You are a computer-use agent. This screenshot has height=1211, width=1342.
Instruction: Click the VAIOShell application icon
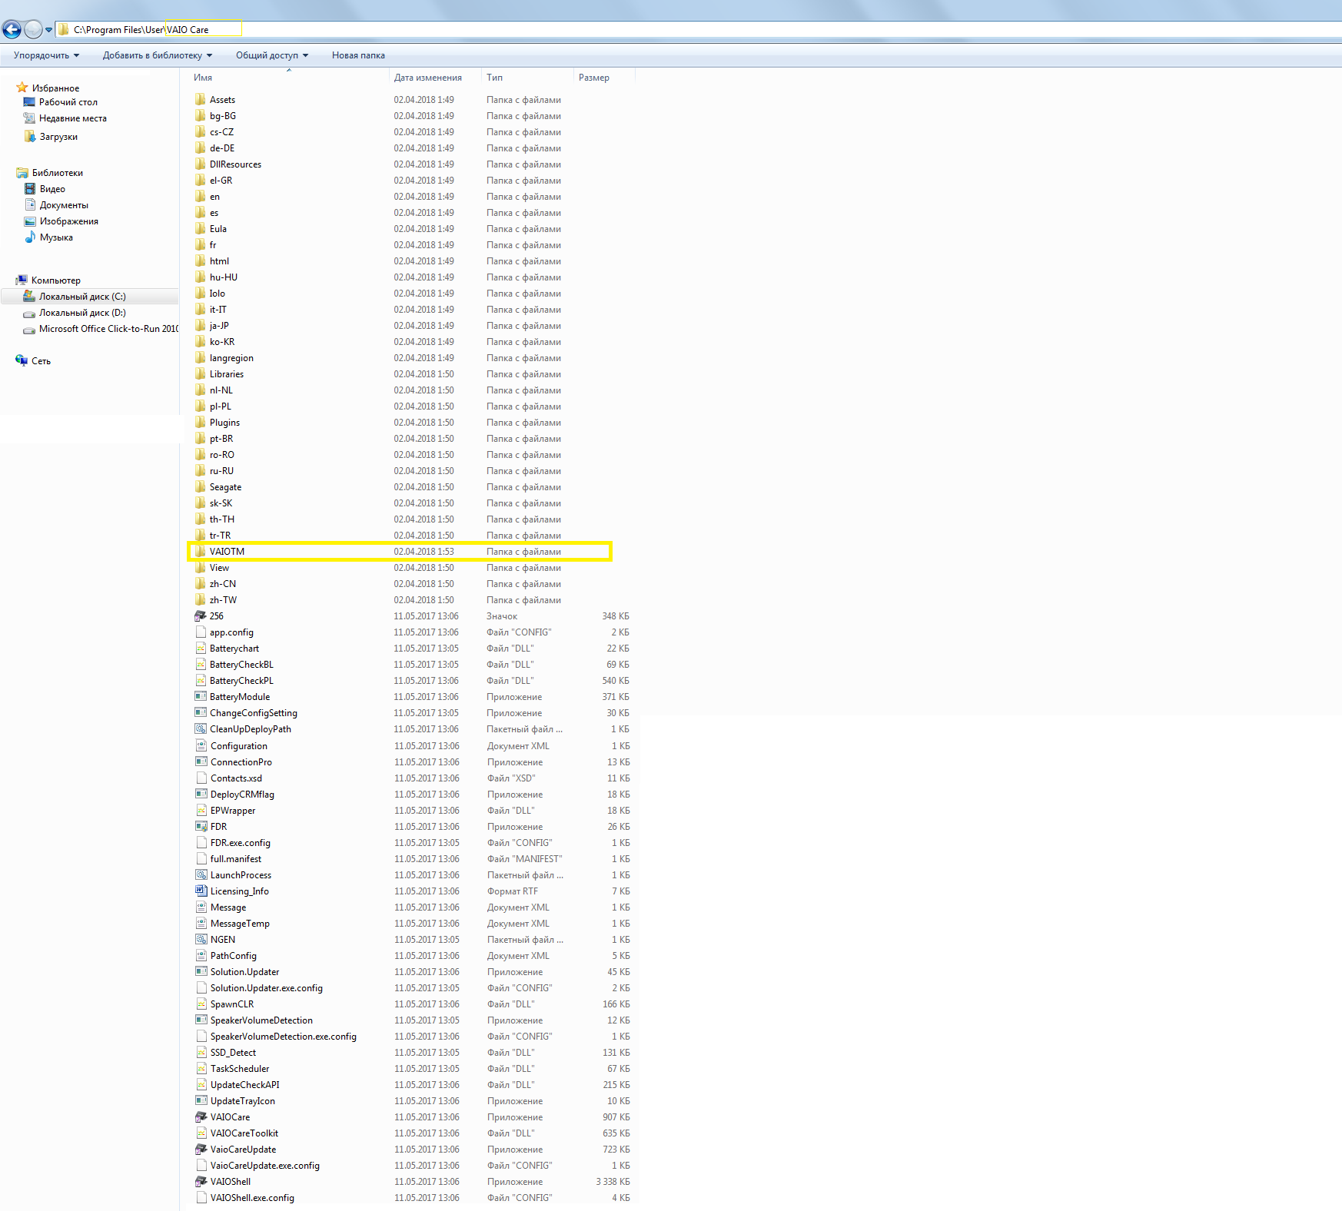click(201, 1181)
